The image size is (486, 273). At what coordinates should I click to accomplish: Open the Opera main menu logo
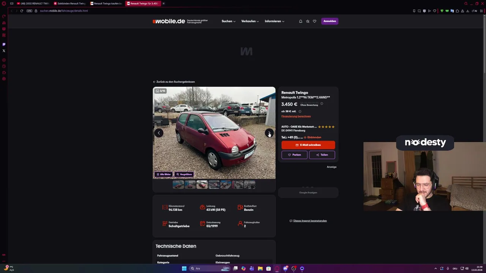click(4, 3)
